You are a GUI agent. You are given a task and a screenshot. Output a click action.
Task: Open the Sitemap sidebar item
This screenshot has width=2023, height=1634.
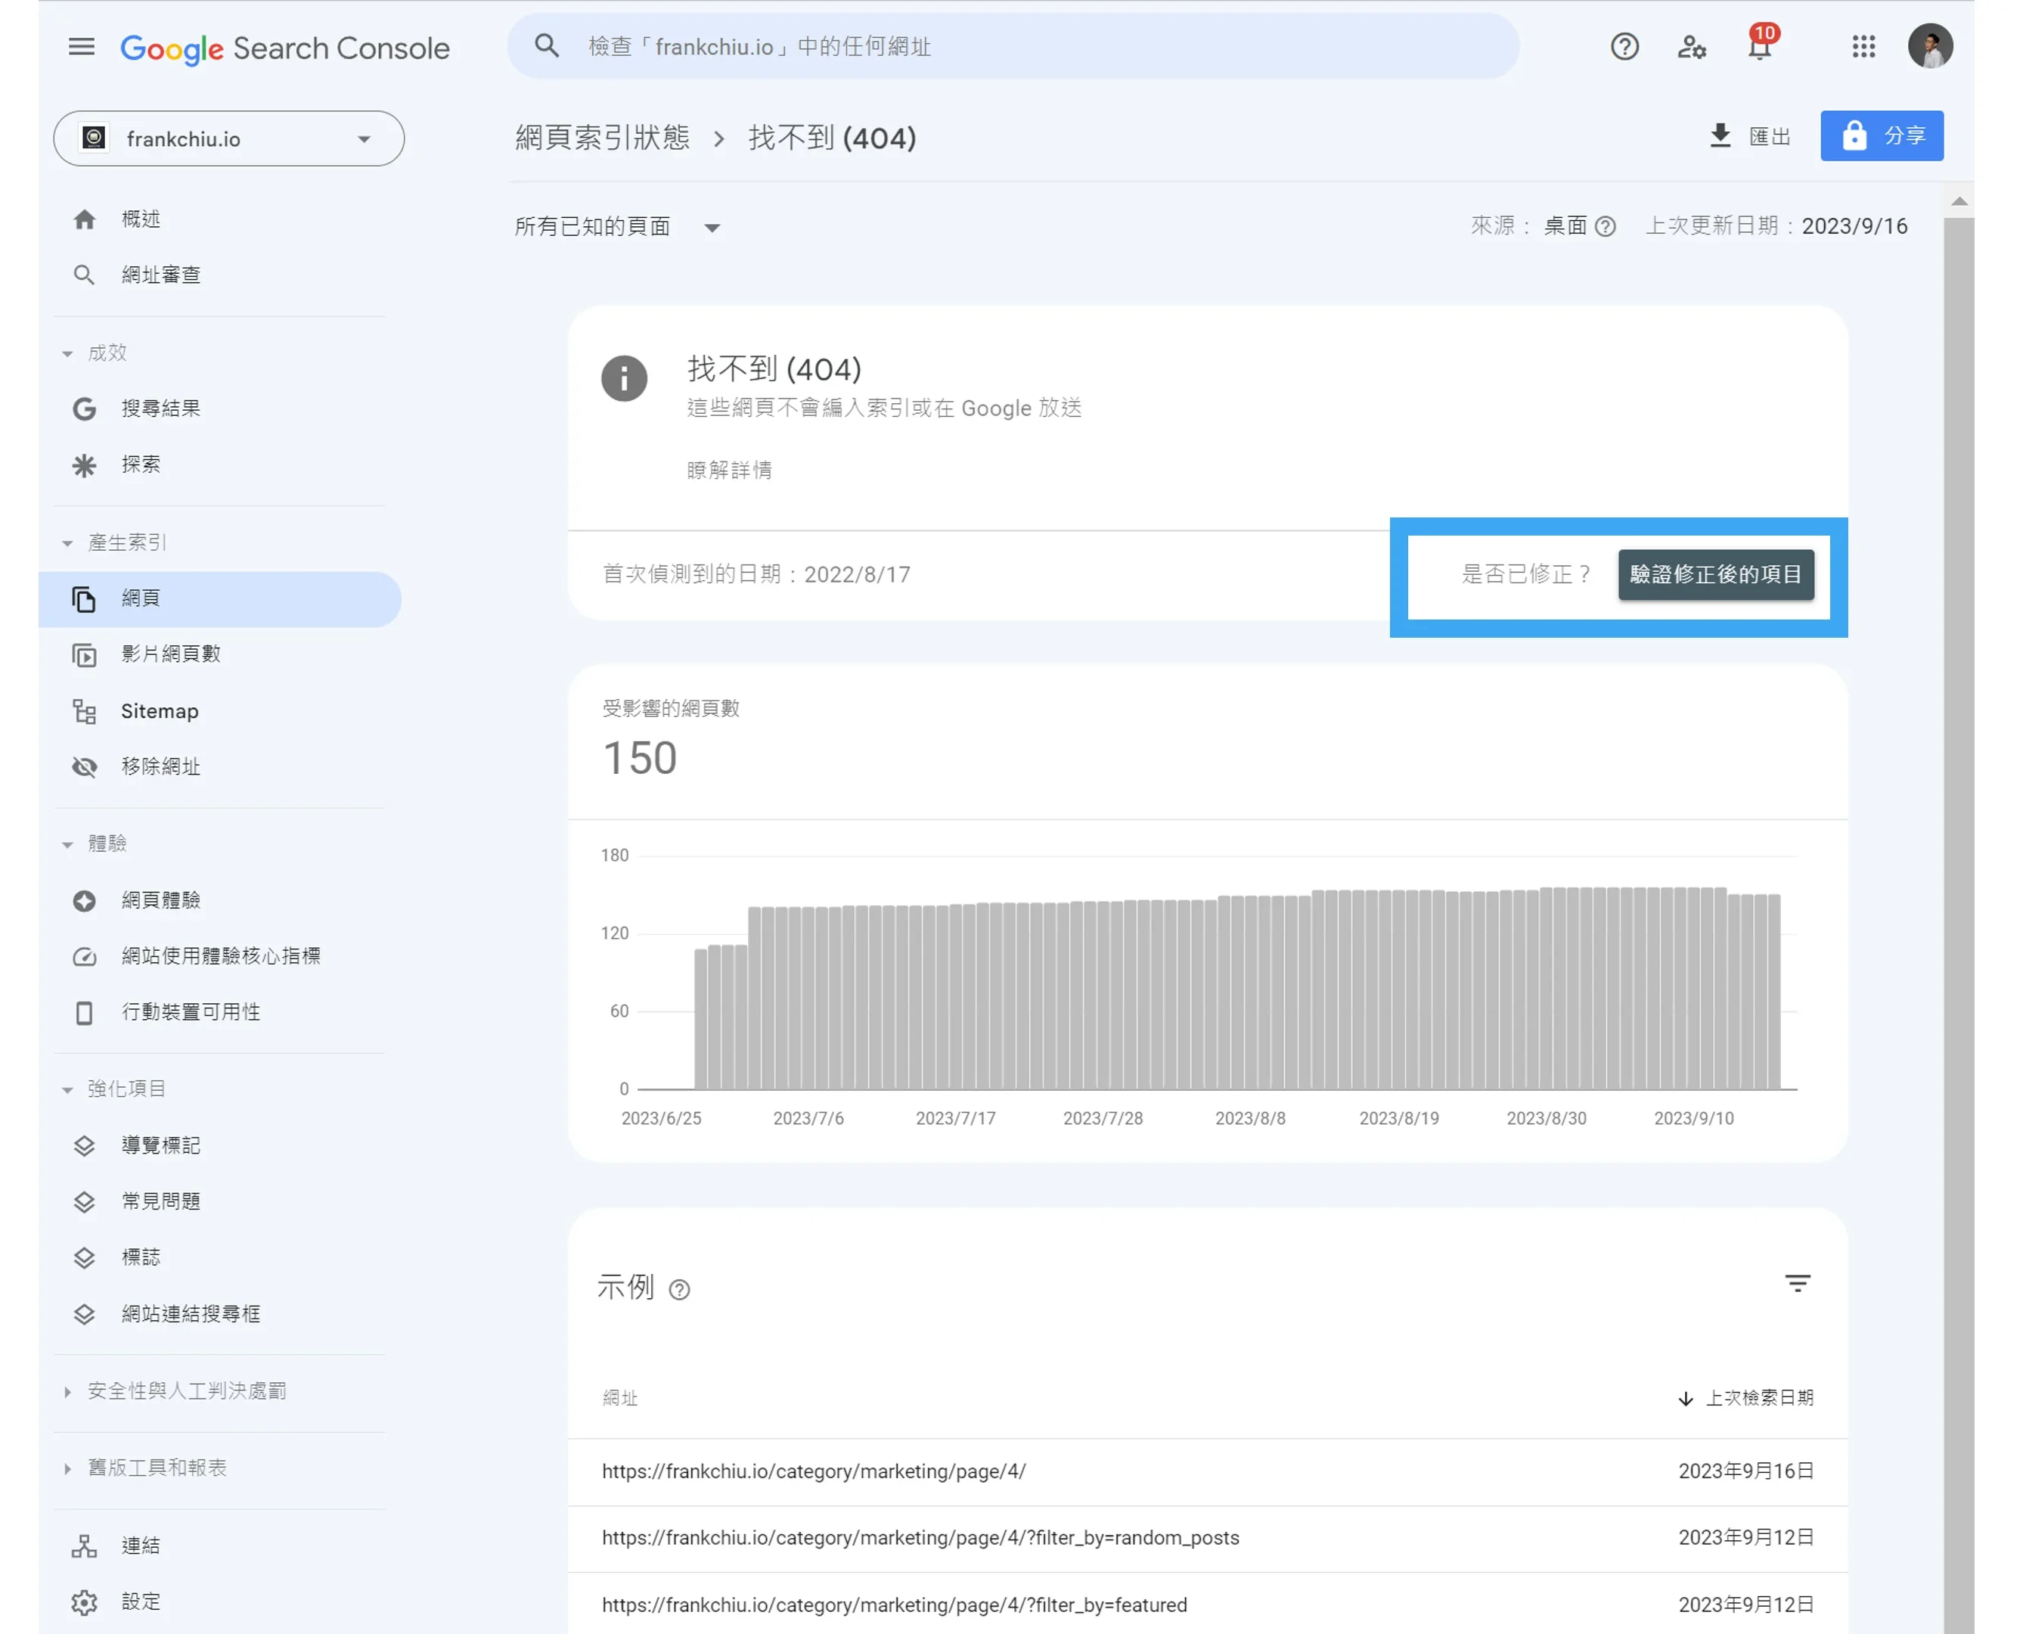point(160,712)
